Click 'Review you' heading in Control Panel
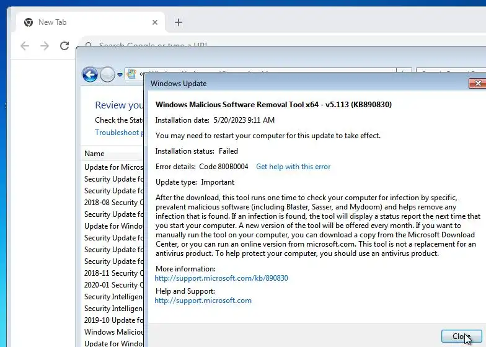This screenshot has width=486, height=347. [x=119, y=105]
